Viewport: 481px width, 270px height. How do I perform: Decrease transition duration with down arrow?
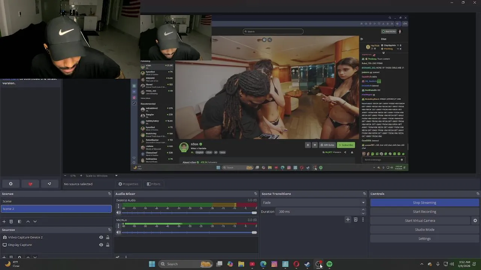click(363, 213)
